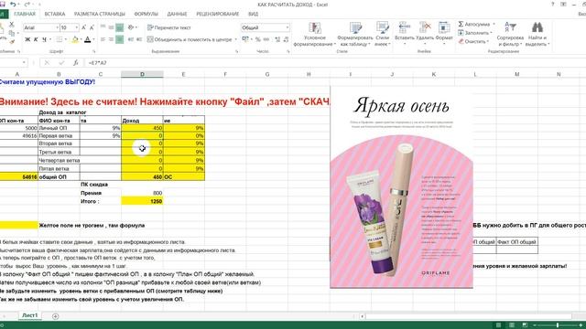Image resolution: width=586 pixels, height=329 pixels.
Task: Click Автосумма sigma button
Action: [x=474, y=25]
